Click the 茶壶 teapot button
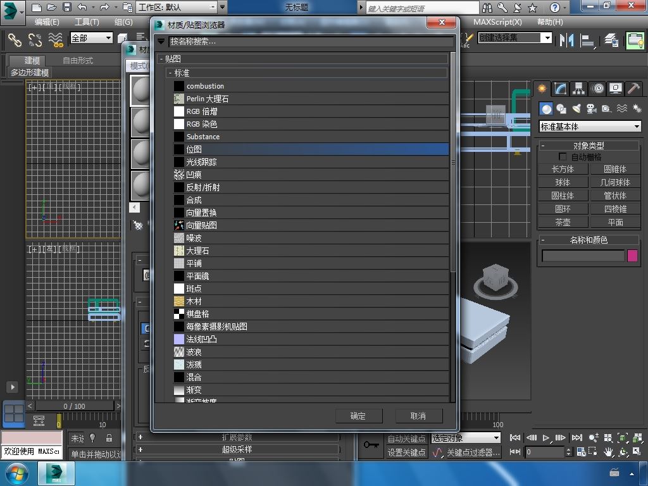Viewport: 648px width, 486px height. click(563, 222)
